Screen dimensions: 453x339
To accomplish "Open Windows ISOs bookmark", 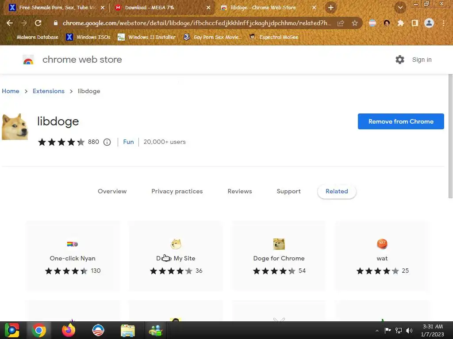I will (88, 37).
